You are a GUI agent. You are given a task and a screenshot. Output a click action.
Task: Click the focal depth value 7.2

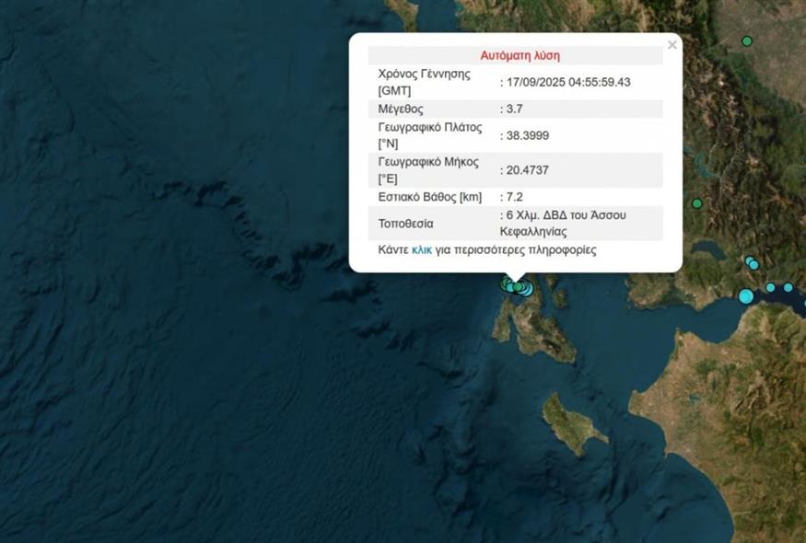click(513, 197)
